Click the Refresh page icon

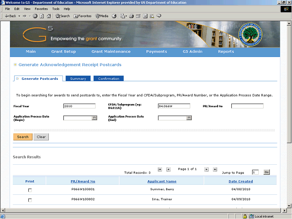tap(42, 16)
